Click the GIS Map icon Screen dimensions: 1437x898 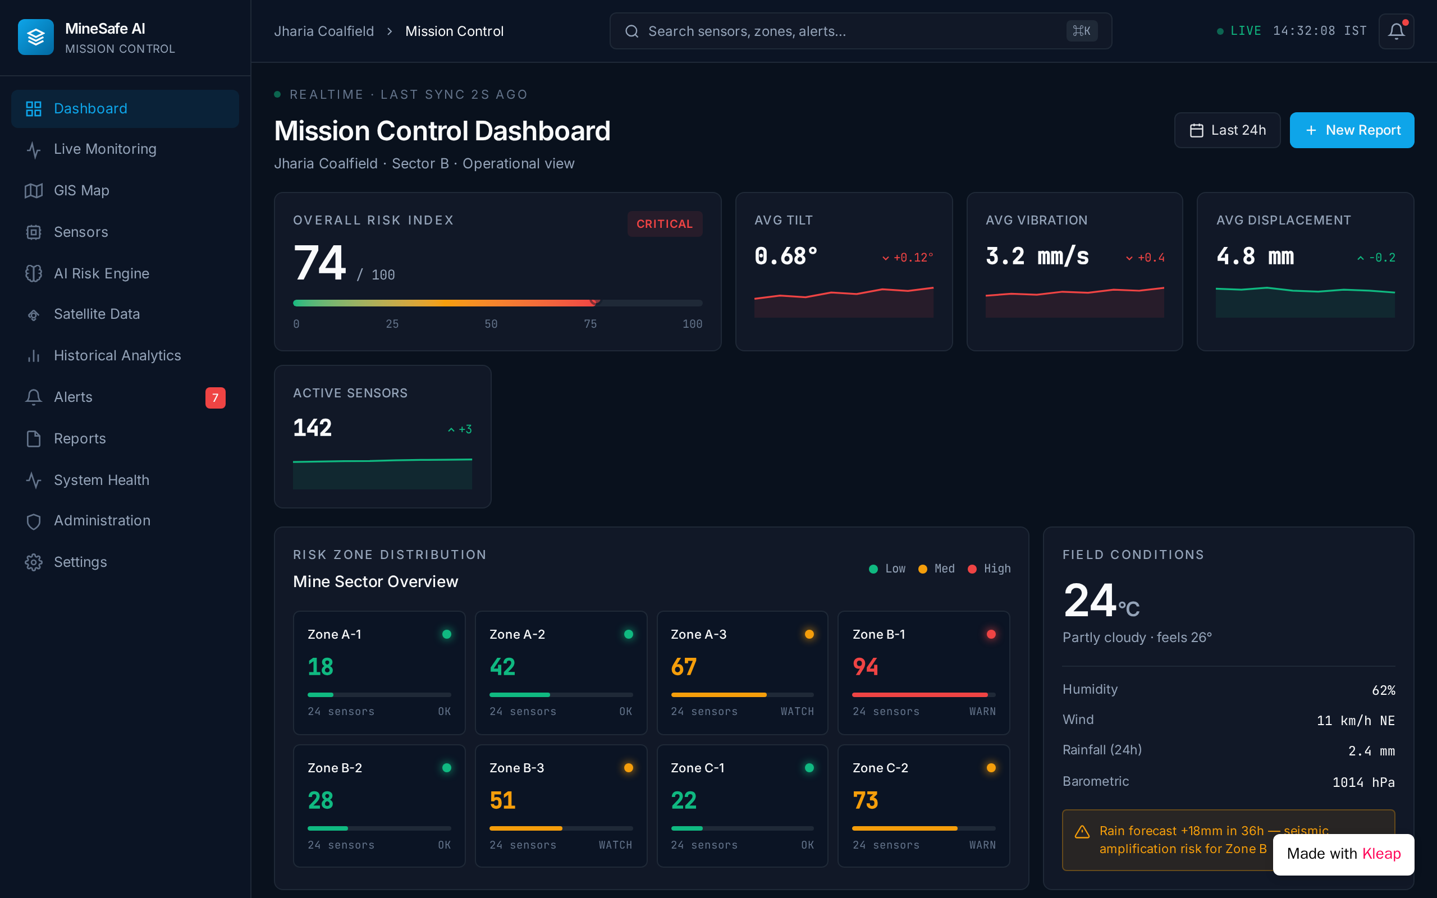click(33, 191)
